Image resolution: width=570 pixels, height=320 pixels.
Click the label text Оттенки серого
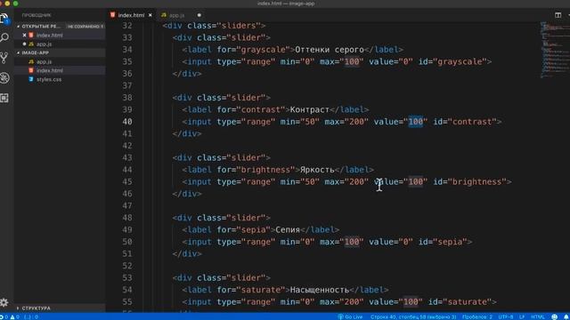coord(330,50)
